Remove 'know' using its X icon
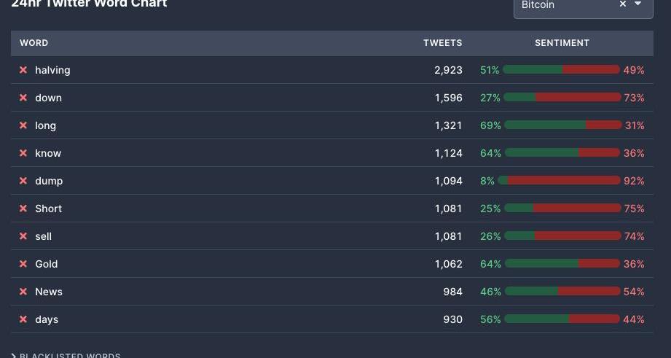Screen dimensions: 671x358 tap(23, 153)
